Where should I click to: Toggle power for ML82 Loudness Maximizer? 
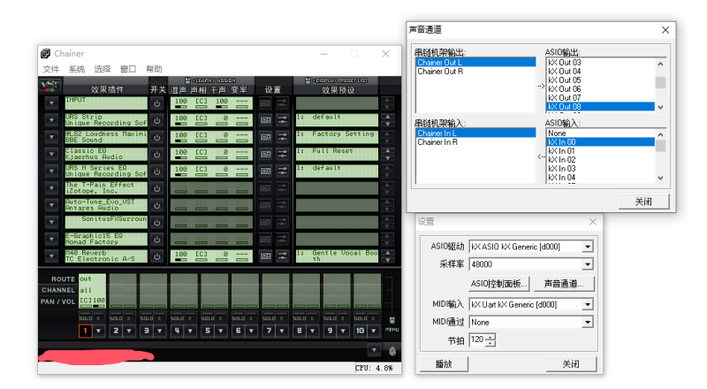[x=157, y=137]
